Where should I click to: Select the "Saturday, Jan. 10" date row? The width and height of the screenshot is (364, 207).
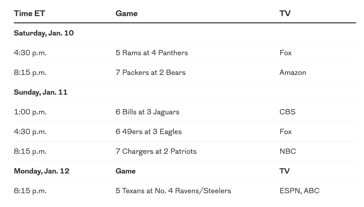tap(44, 33)
